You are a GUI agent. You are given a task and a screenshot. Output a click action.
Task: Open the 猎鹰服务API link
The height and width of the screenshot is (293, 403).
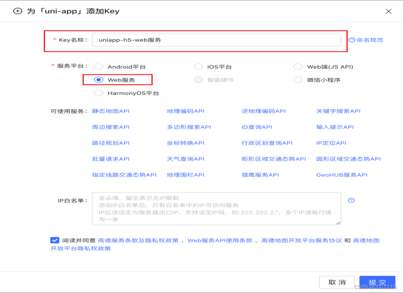click(260, 175)
